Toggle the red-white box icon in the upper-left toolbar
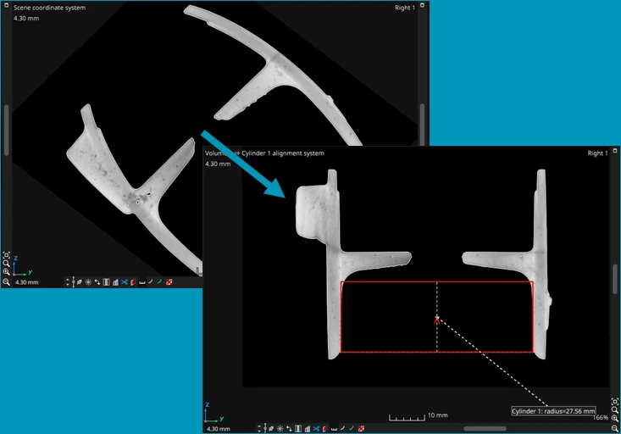Screen dimensions: 621x434 169,282
